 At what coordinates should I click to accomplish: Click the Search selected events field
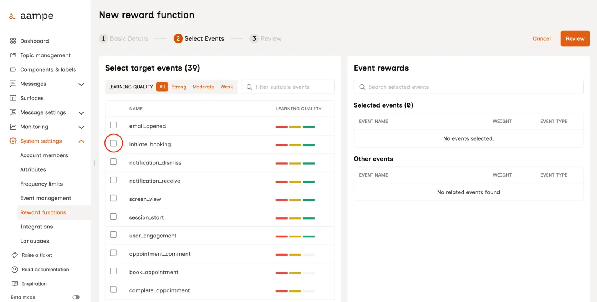(468, 87)
